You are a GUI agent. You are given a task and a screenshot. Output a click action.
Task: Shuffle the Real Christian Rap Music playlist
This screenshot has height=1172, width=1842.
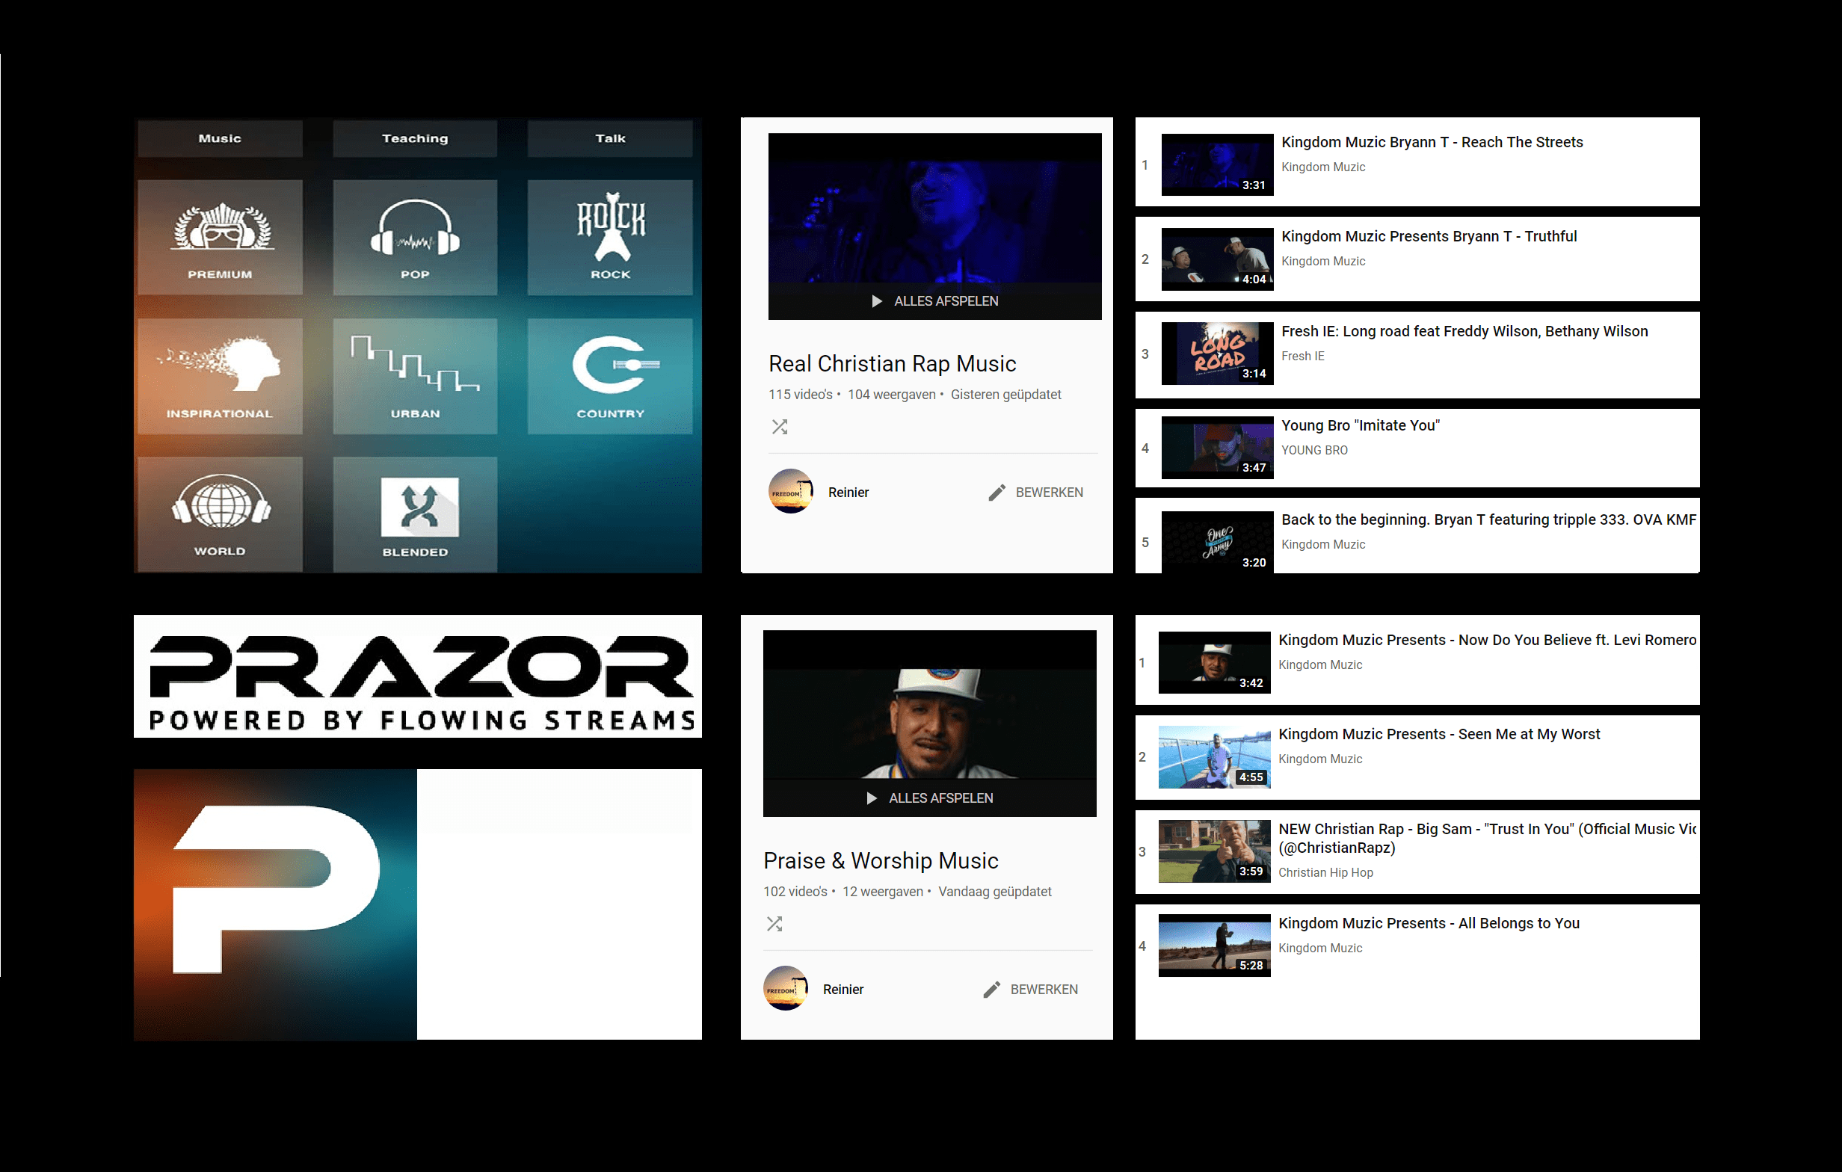pos(780,427)
